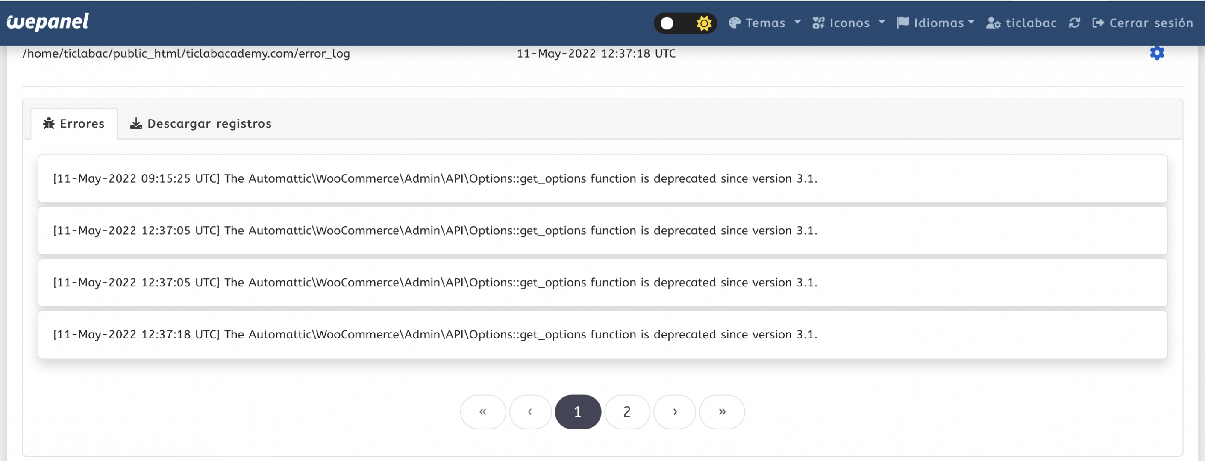Open settings with the blue gear icon

click(x=1157, y=53)
